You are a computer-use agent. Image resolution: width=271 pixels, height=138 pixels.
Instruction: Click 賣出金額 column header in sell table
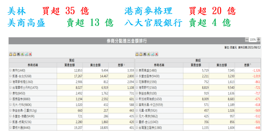point(222,65)
